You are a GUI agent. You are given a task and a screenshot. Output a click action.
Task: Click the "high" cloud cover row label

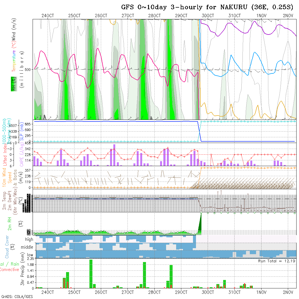pos(29,239)
